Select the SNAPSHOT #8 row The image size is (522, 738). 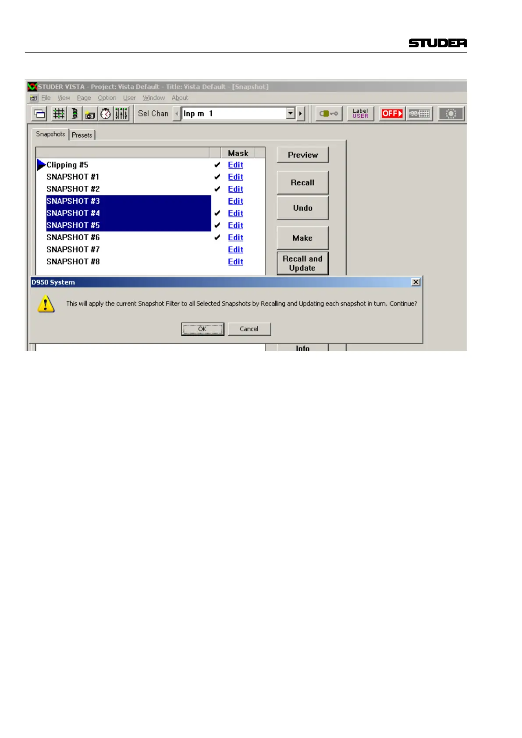pos(128,262)
